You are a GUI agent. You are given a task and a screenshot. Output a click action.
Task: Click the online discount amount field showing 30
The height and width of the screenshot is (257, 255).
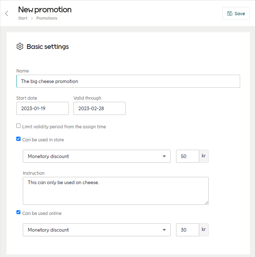187,230
